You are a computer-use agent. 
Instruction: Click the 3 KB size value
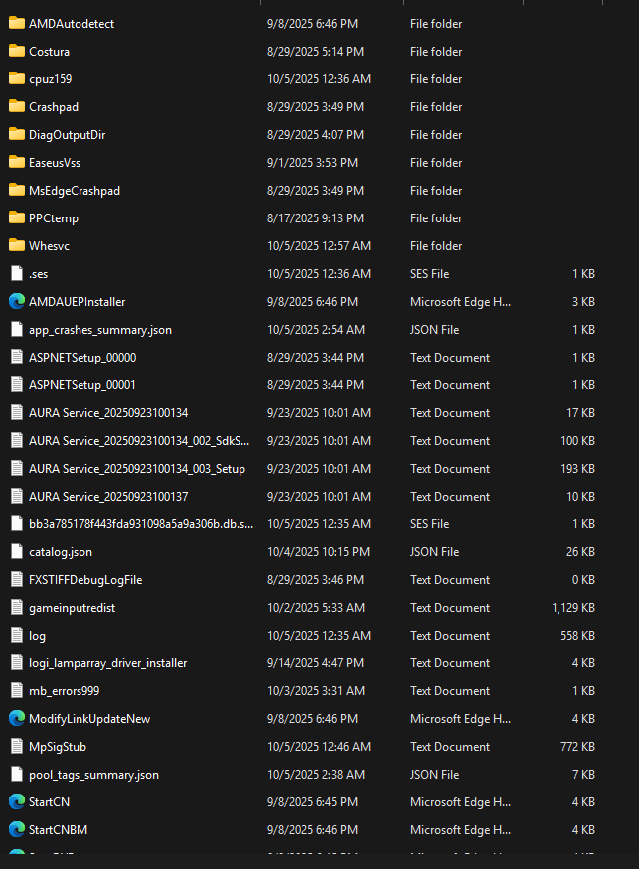coord(583,302)
